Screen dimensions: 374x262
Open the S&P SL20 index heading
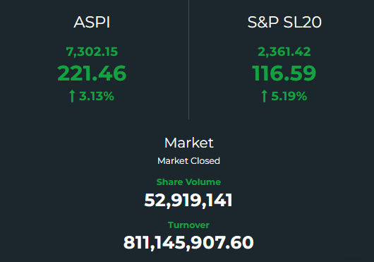point(284,22)
